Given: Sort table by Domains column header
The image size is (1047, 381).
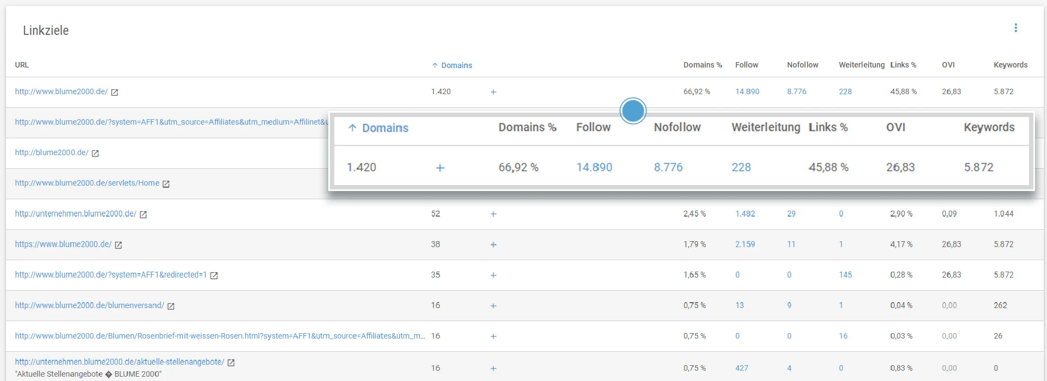Looking at the screenshot, I should click(x=456, y=65).
